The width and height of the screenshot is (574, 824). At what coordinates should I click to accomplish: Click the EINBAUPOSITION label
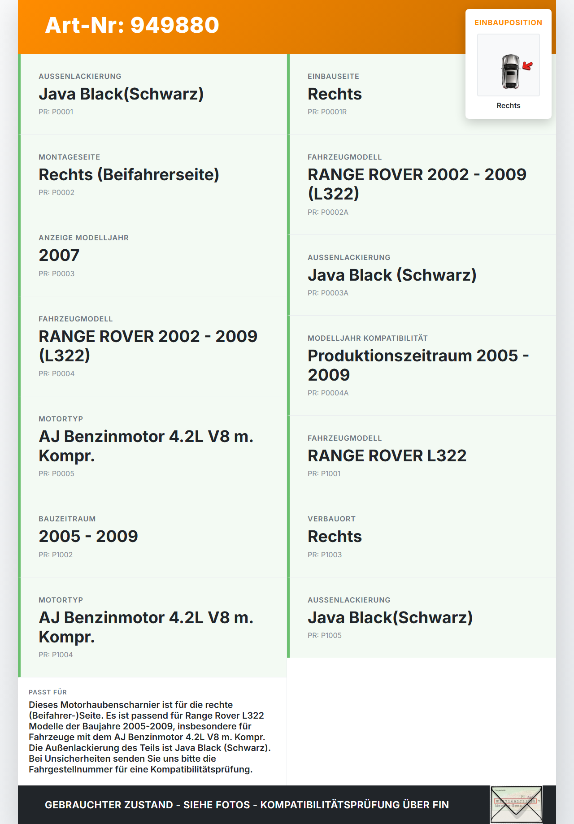point(508,22)
